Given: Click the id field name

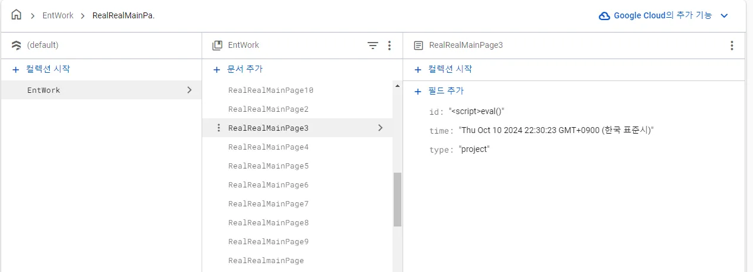Looking at the screenshot, I should pos(436,111).
